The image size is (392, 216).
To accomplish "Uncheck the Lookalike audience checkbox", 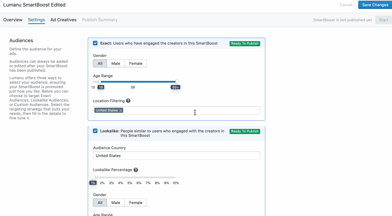I will click(95, 131).
